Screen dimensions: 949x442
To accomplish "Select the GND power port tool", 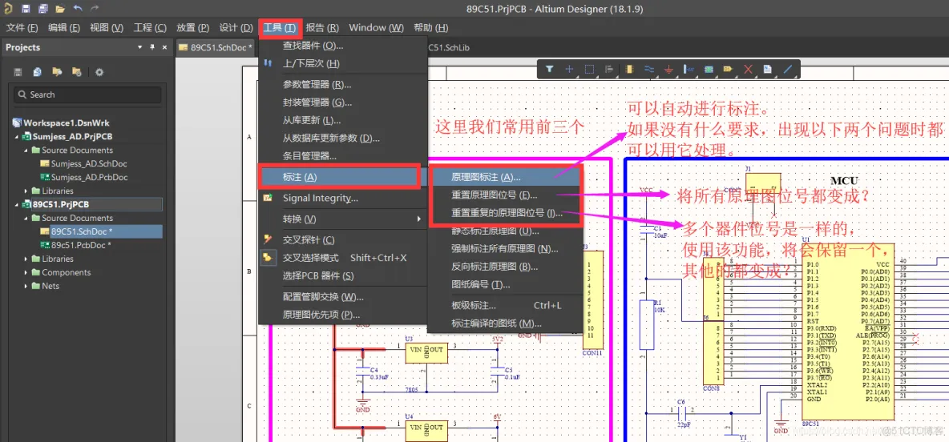I will click(x=668, y=70).
